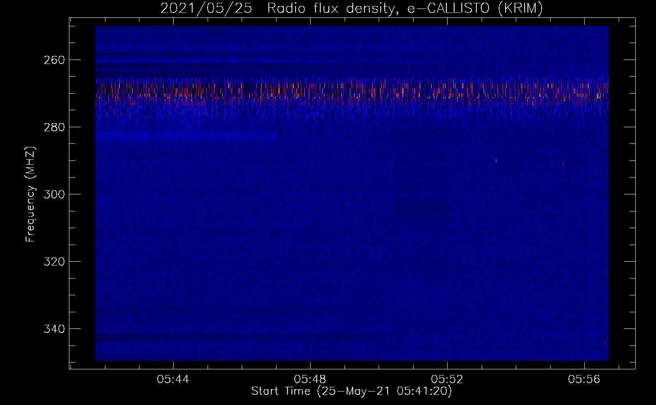Click the 'Frequency (MHZ)' vertical axis label
Viewport: 656px width, 405px height.
click(30, 195)
